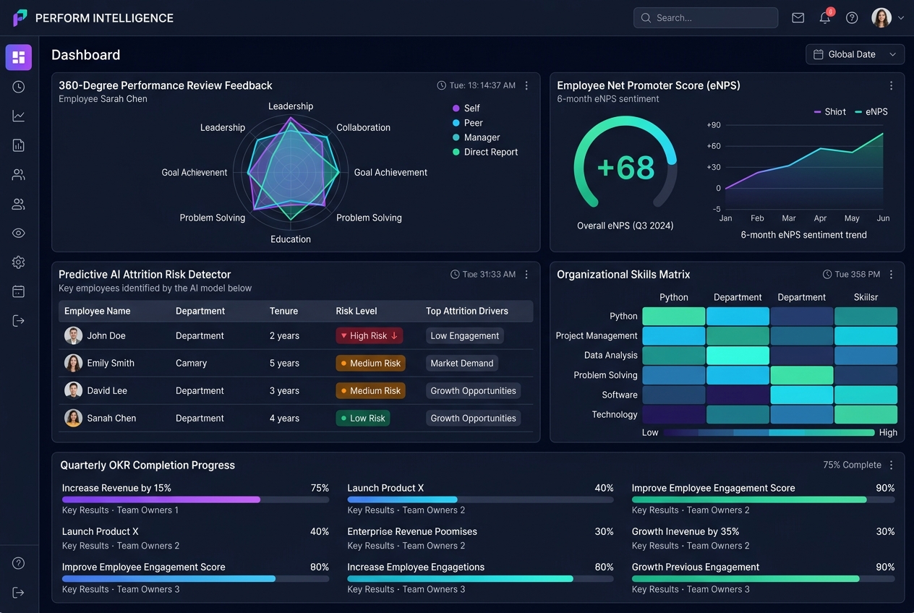The height and width of the screenshot is (613, 914).
Task: Open the Dashboard grid icon in sidebar
Action: click(x=19, y=57)
